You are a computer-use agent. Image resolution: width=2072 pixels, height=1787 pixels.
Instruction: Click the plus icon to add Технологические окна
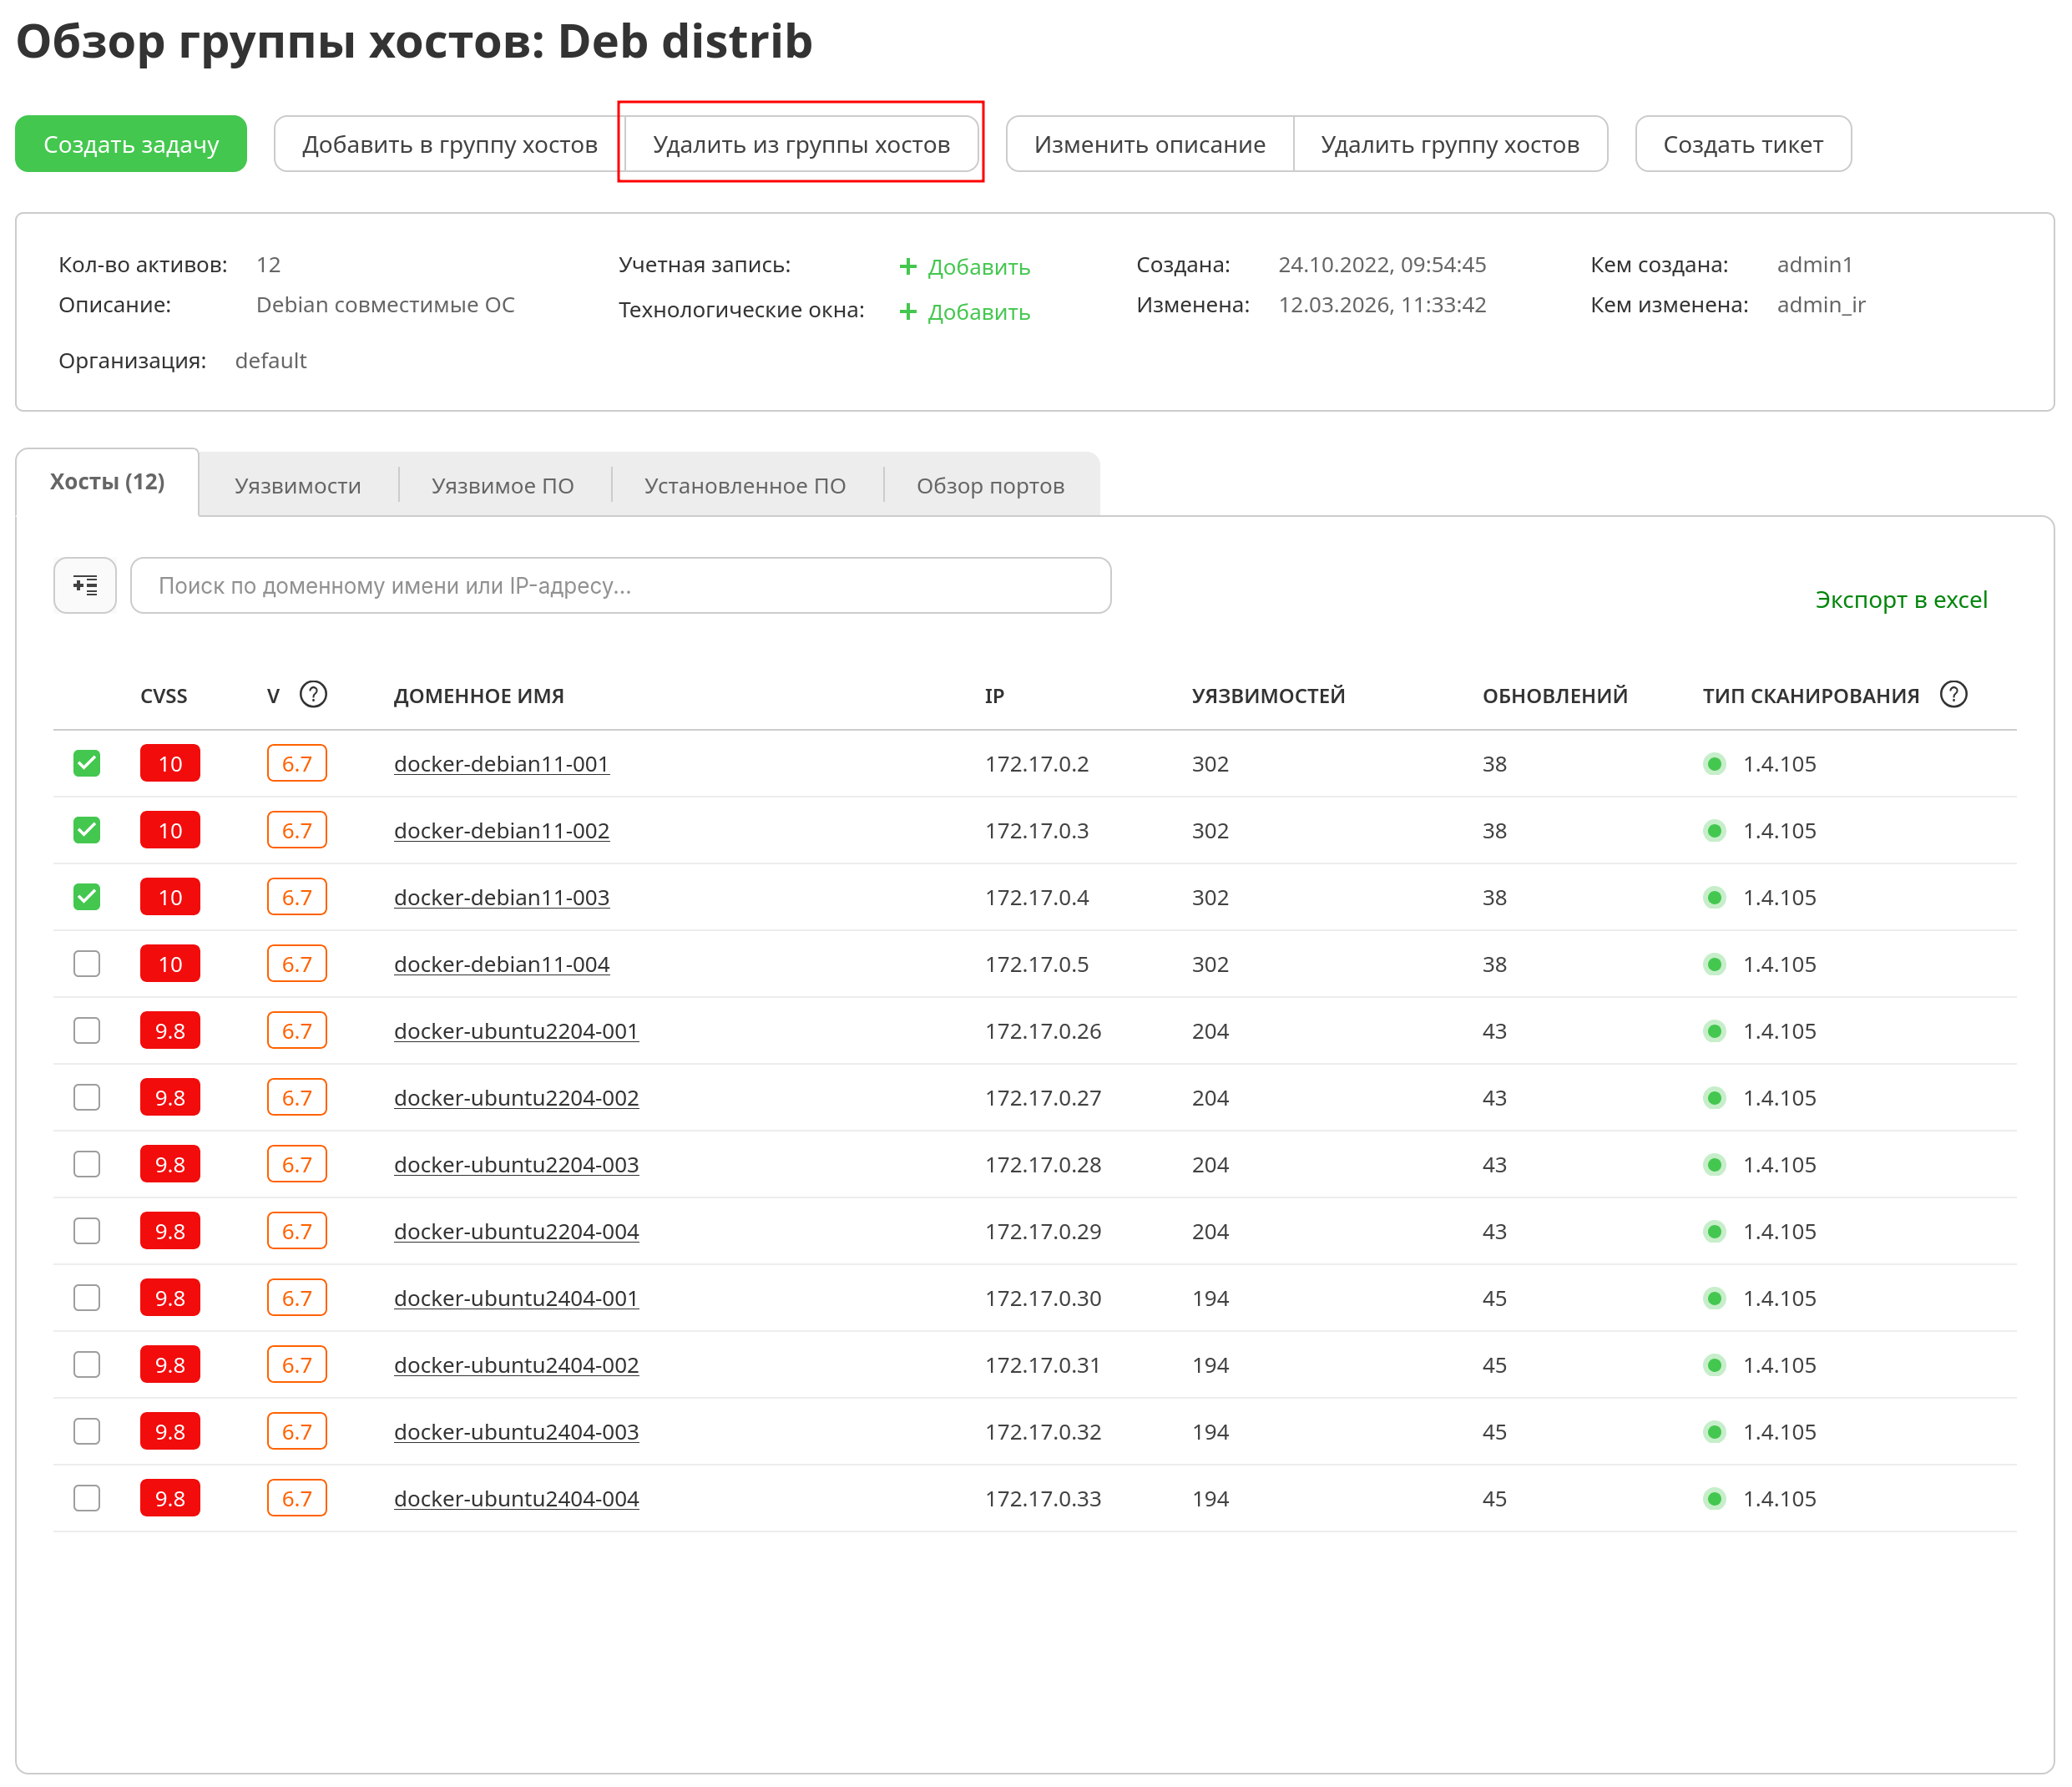(x=908, y=311)
